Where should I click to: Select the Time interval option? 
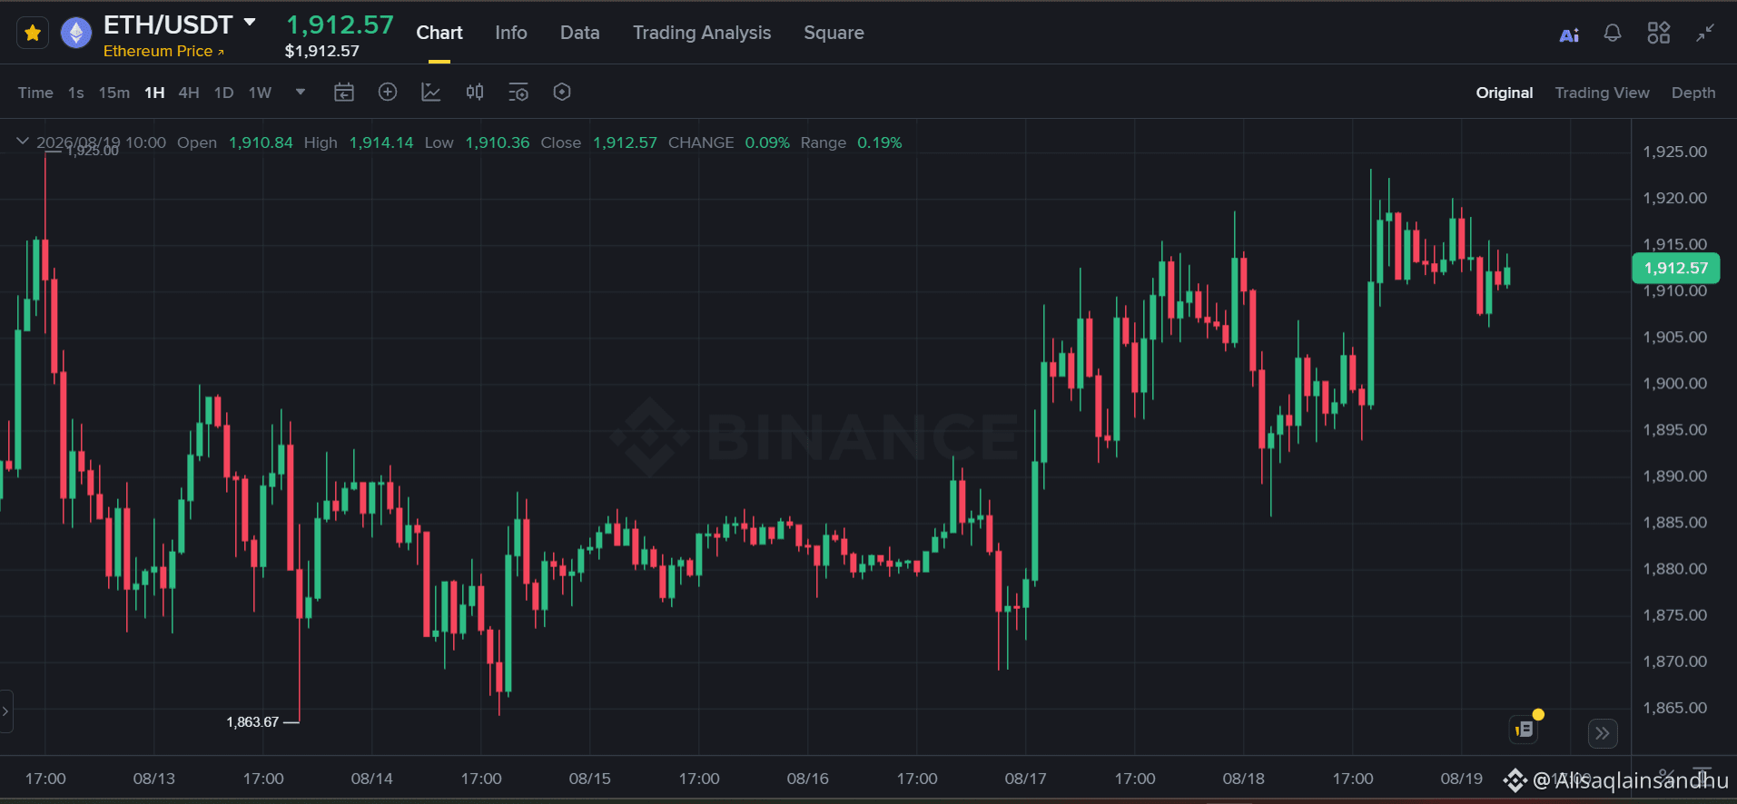pos(35,93)
